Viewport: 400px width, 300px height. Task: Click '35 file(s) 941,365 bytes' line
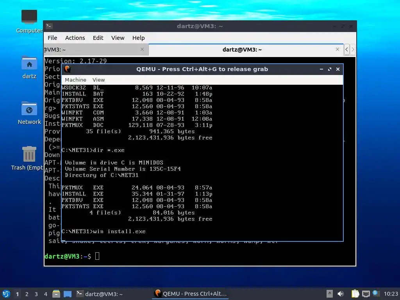[140, 131]
